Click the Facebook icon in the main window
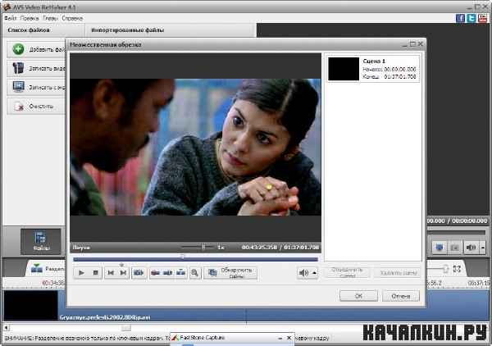Image resolution: width=492 pixels, height=346 pixels. pyautogui.click(x=460, y=18)
